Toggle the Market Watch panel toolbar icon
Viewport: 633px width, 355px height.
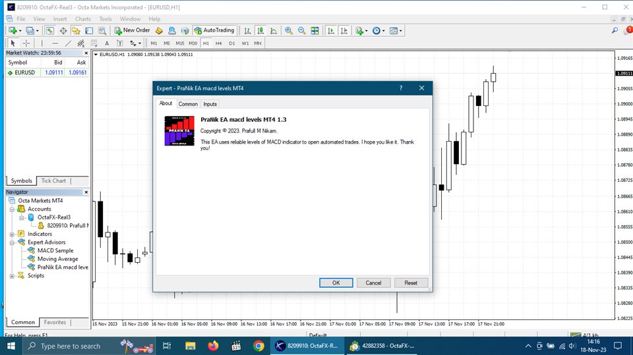pyautogui.click(x=50, y=31)
